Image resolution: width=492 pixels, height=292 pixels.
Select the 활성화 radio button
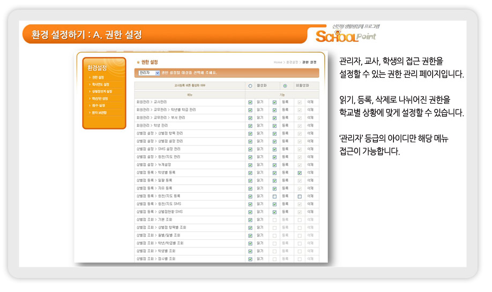pos(250,86)
